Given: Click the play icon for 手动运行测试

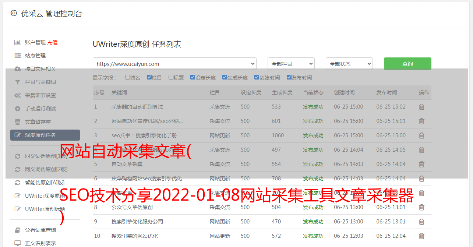Looking at the screenshot, I should click(17, 109).
